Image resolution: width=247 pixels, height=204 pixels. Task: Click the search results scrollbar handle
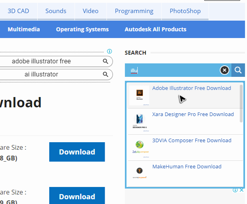[x=241, y=103]
